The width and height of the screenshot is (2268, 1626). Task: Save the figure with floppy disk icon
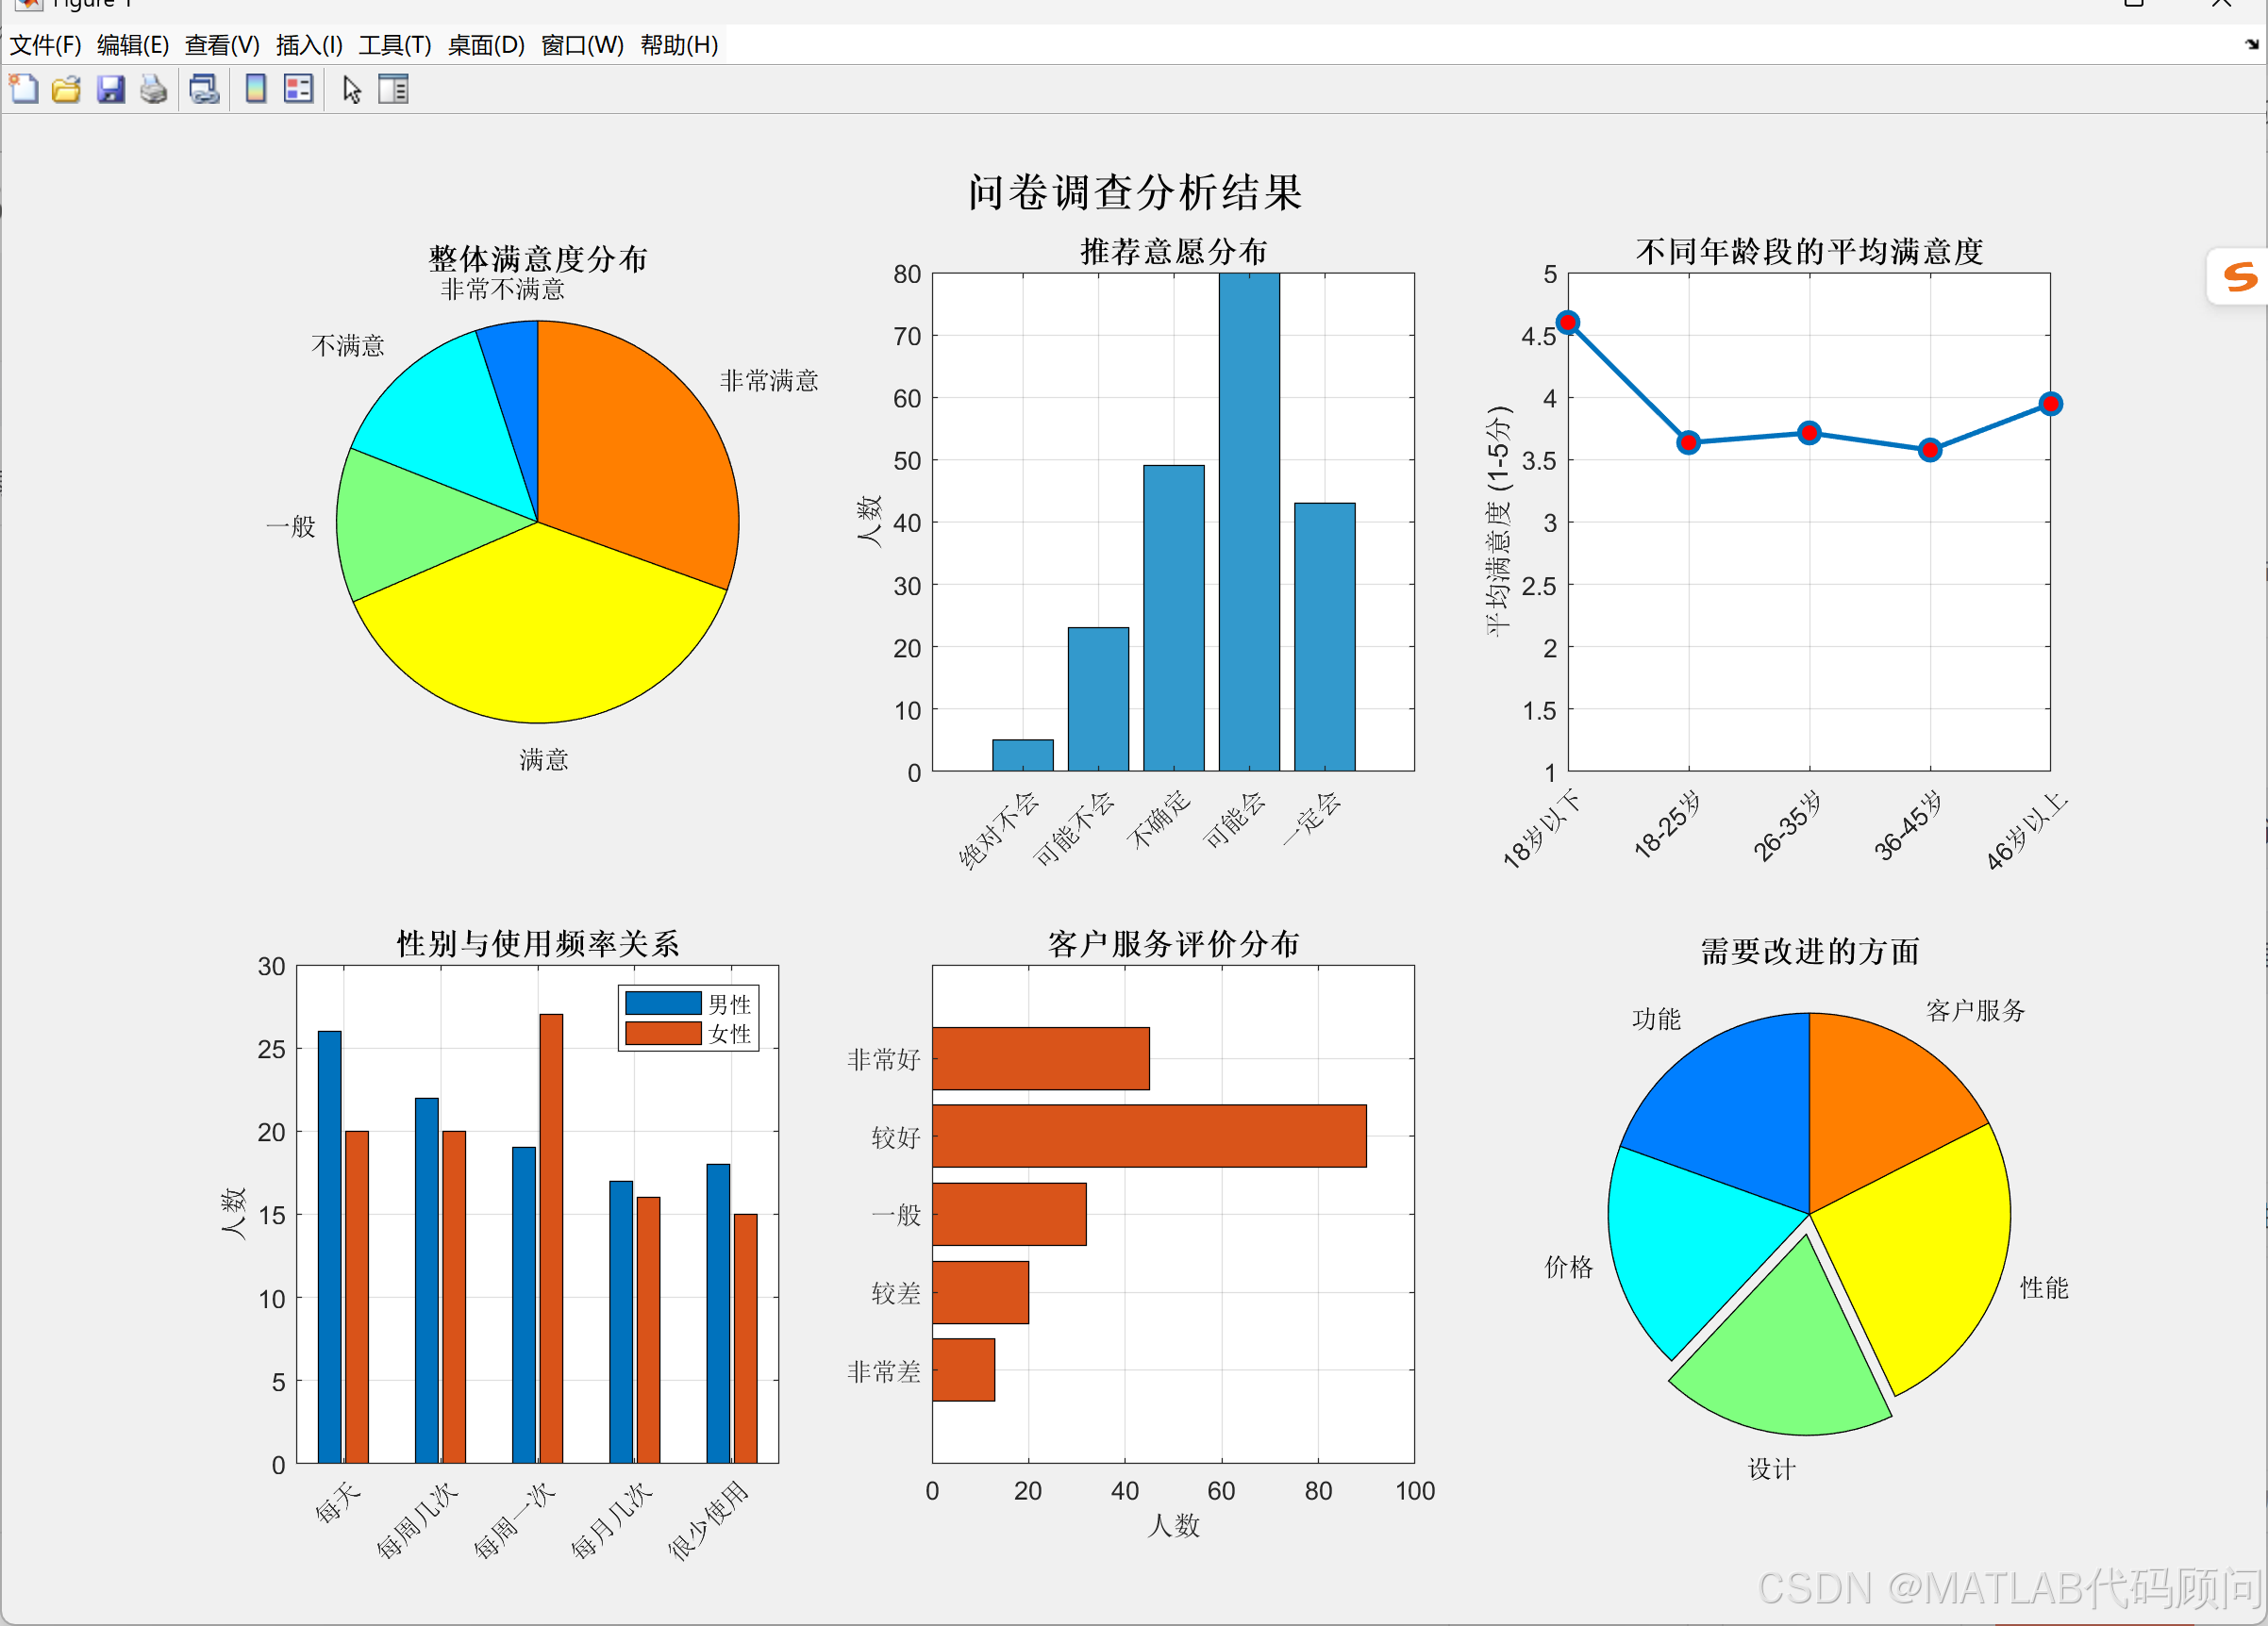click(x=110, y=90)
